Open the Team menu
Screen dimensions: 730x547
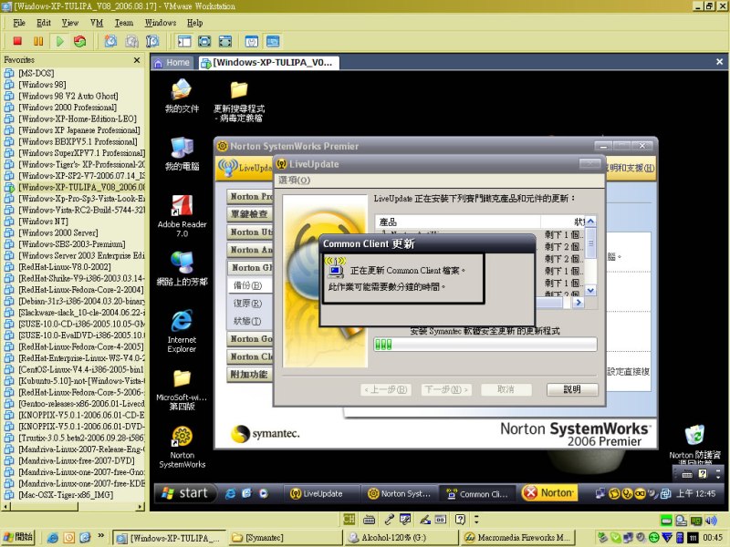[x=124, y=22]
